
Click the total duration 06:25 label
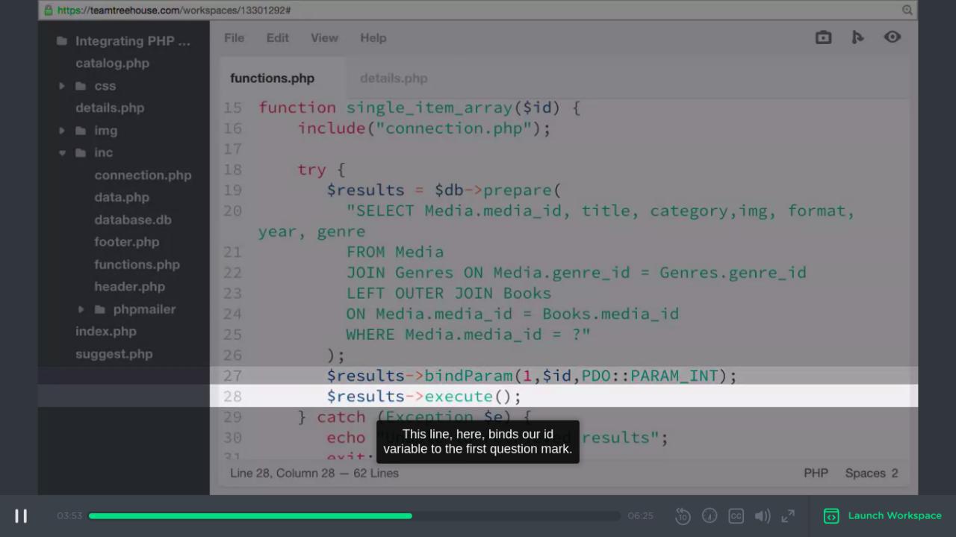coord(640,516)
